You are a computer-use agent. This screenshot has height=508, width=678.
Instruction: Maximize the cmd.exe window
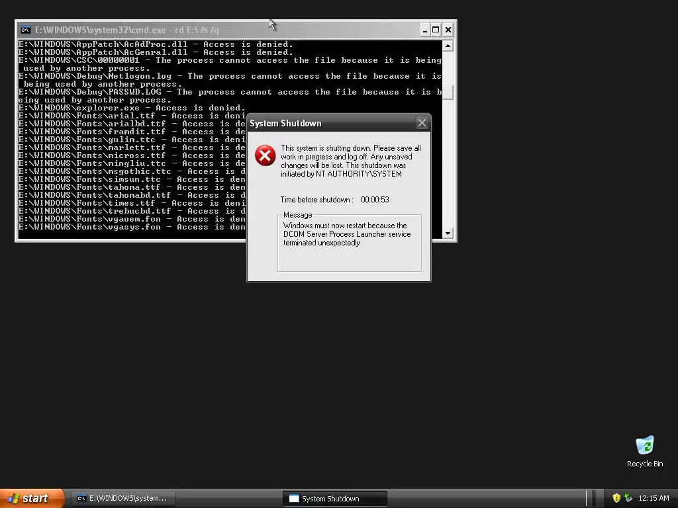[436, 30]
